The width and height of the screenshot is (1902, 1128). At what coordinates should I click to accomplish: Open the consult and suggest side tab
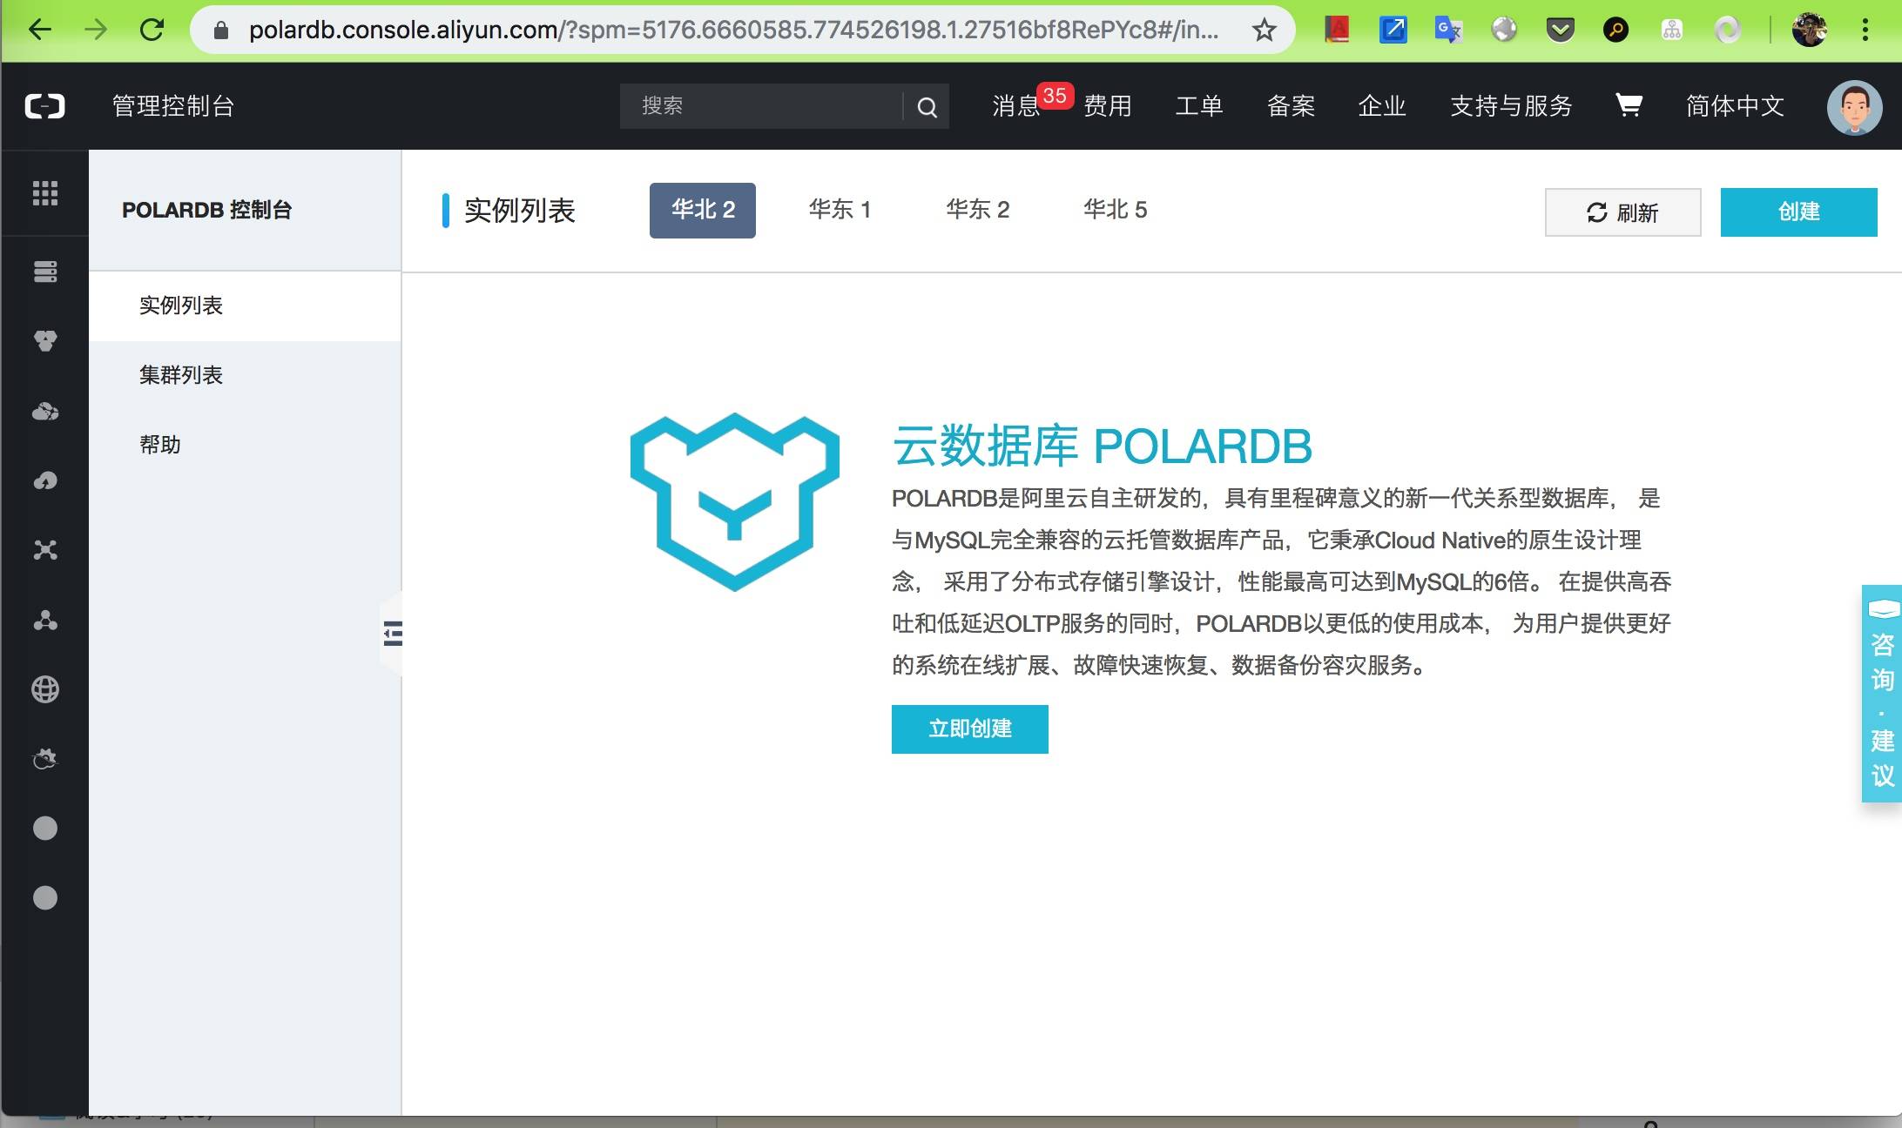click(1882, 693)
